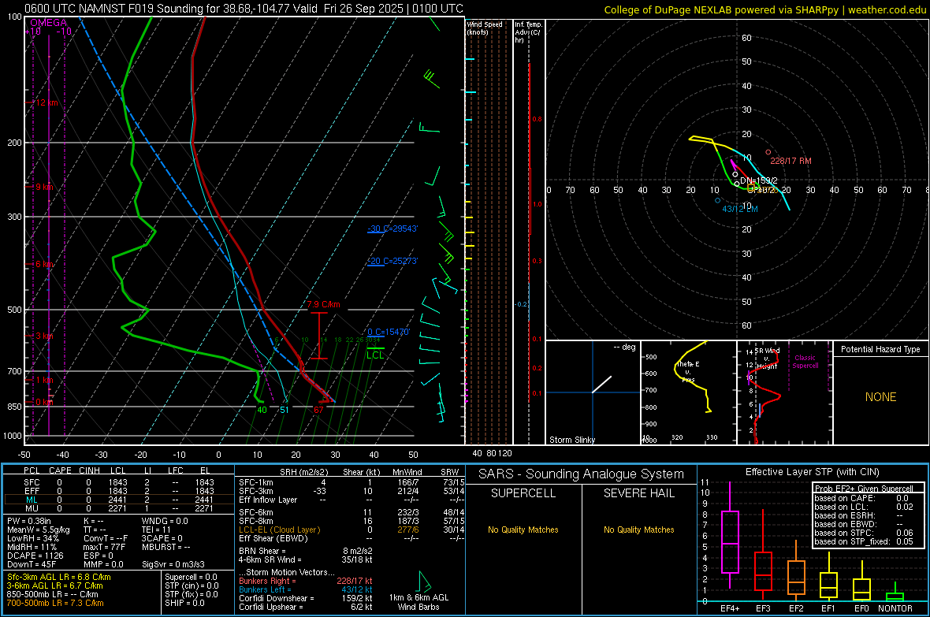Click the 'SigSvr = 0 m3/s3' value

pos(173,564)
